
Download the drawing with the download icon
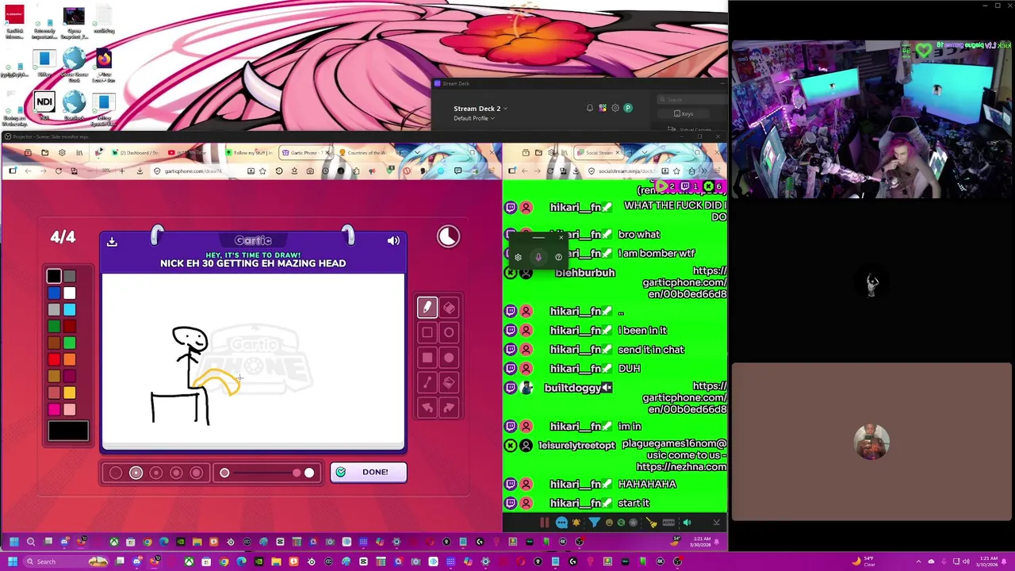pyautogui.click(x=112, y=241)
